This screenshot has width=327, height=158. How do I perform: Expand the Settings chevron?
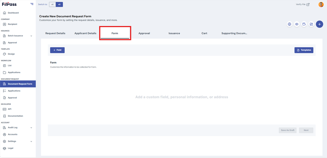coord(31,141)
